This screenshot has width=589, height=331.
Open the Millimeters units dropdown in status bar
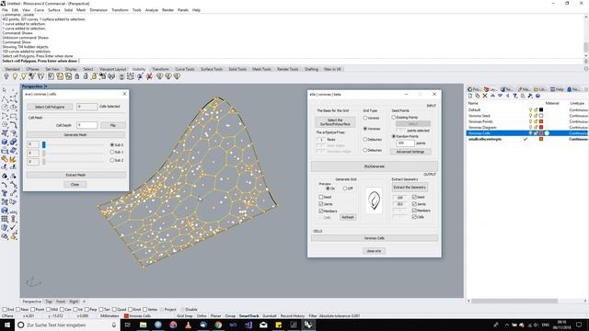tap(110, 316)
